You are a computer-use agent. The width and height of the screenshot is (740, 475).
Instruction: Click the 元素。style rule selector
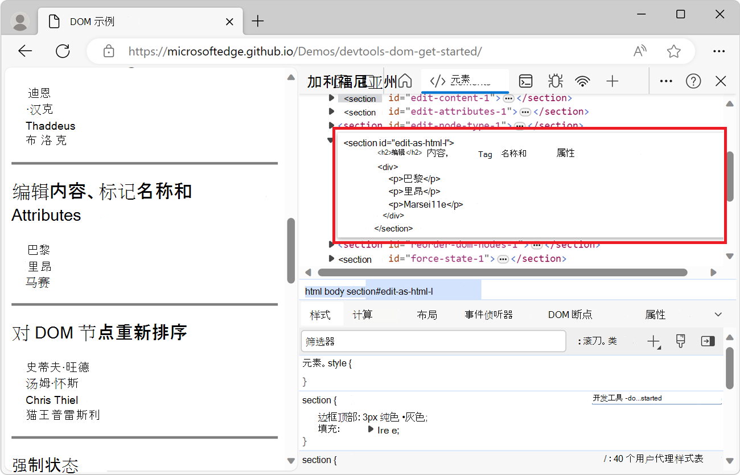point(327,363)
